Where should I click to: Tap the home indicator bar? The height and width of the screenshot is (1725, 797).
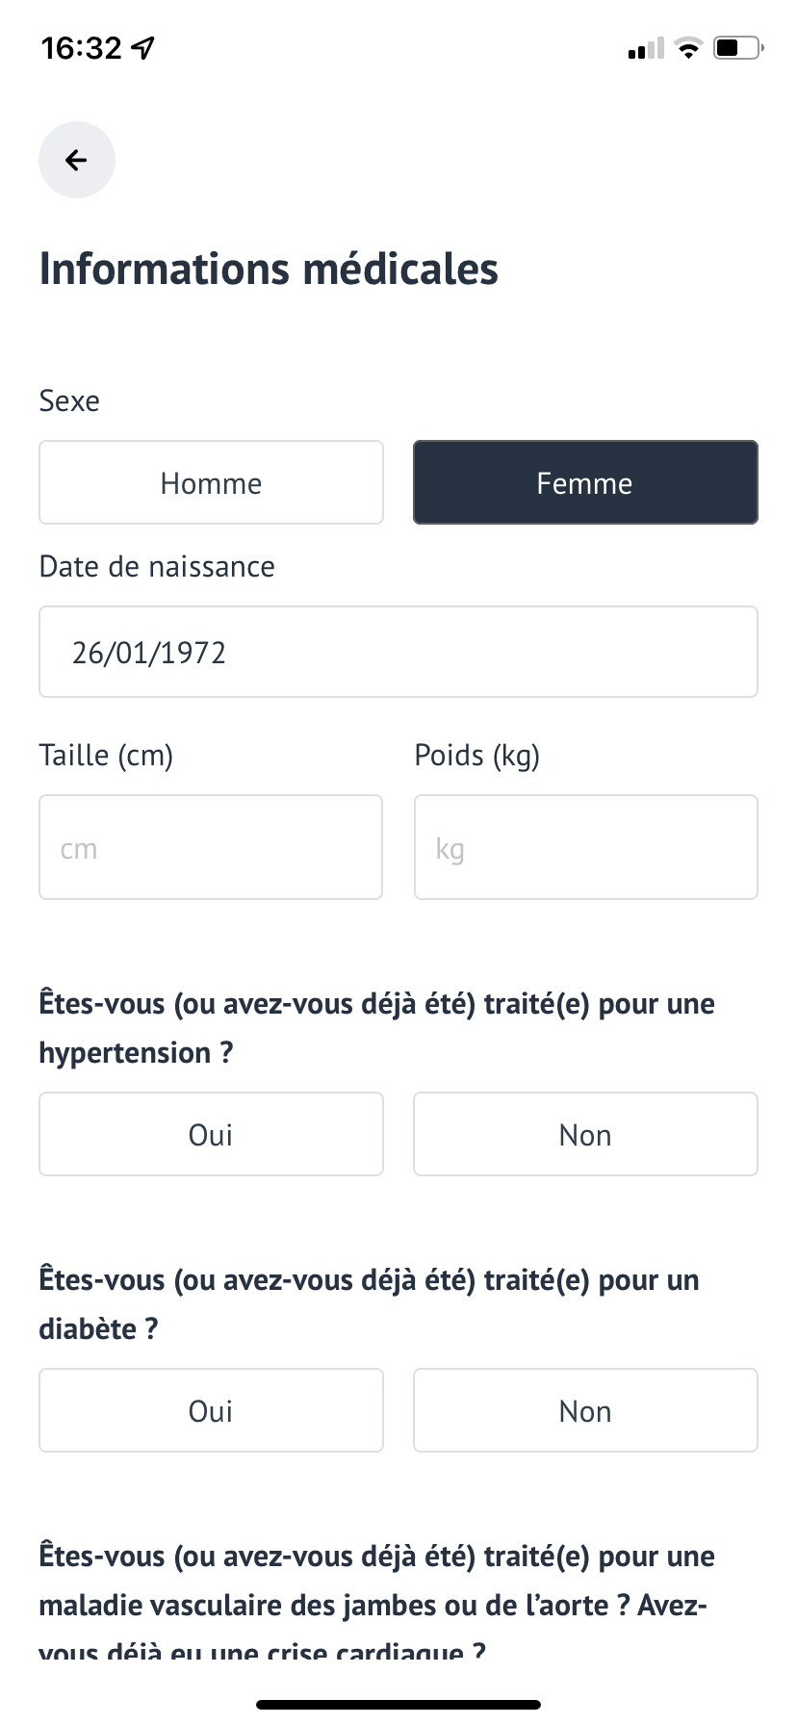(398, 1705)
